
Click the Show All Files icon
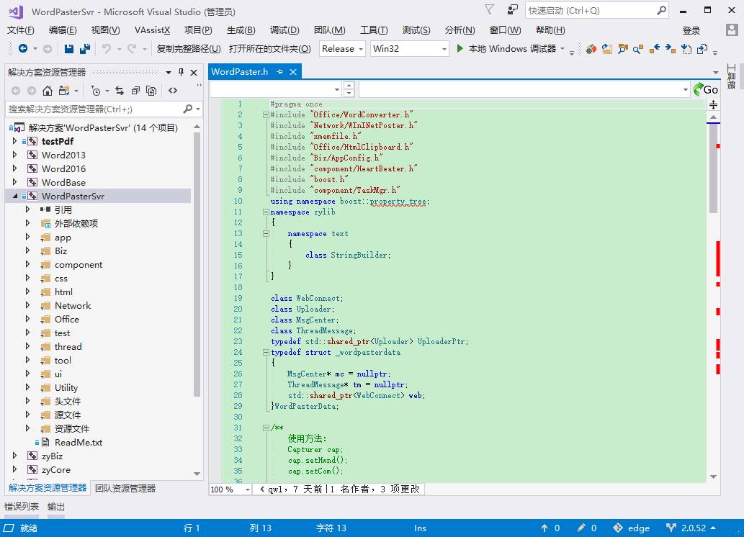pyautogui.click(x=151, y=91)
